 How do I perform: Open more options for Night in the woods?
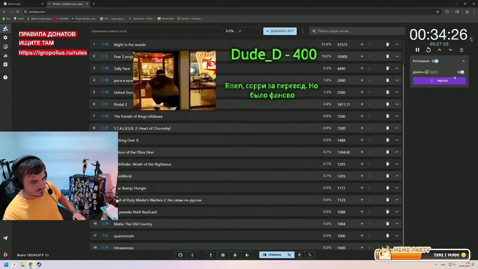(x=397, y=44)
